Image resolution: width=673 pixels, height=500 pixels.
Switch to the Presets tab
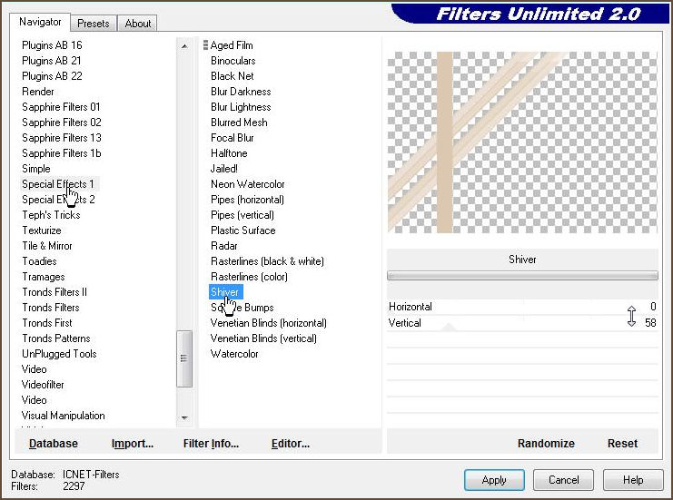tap(94, 24)
